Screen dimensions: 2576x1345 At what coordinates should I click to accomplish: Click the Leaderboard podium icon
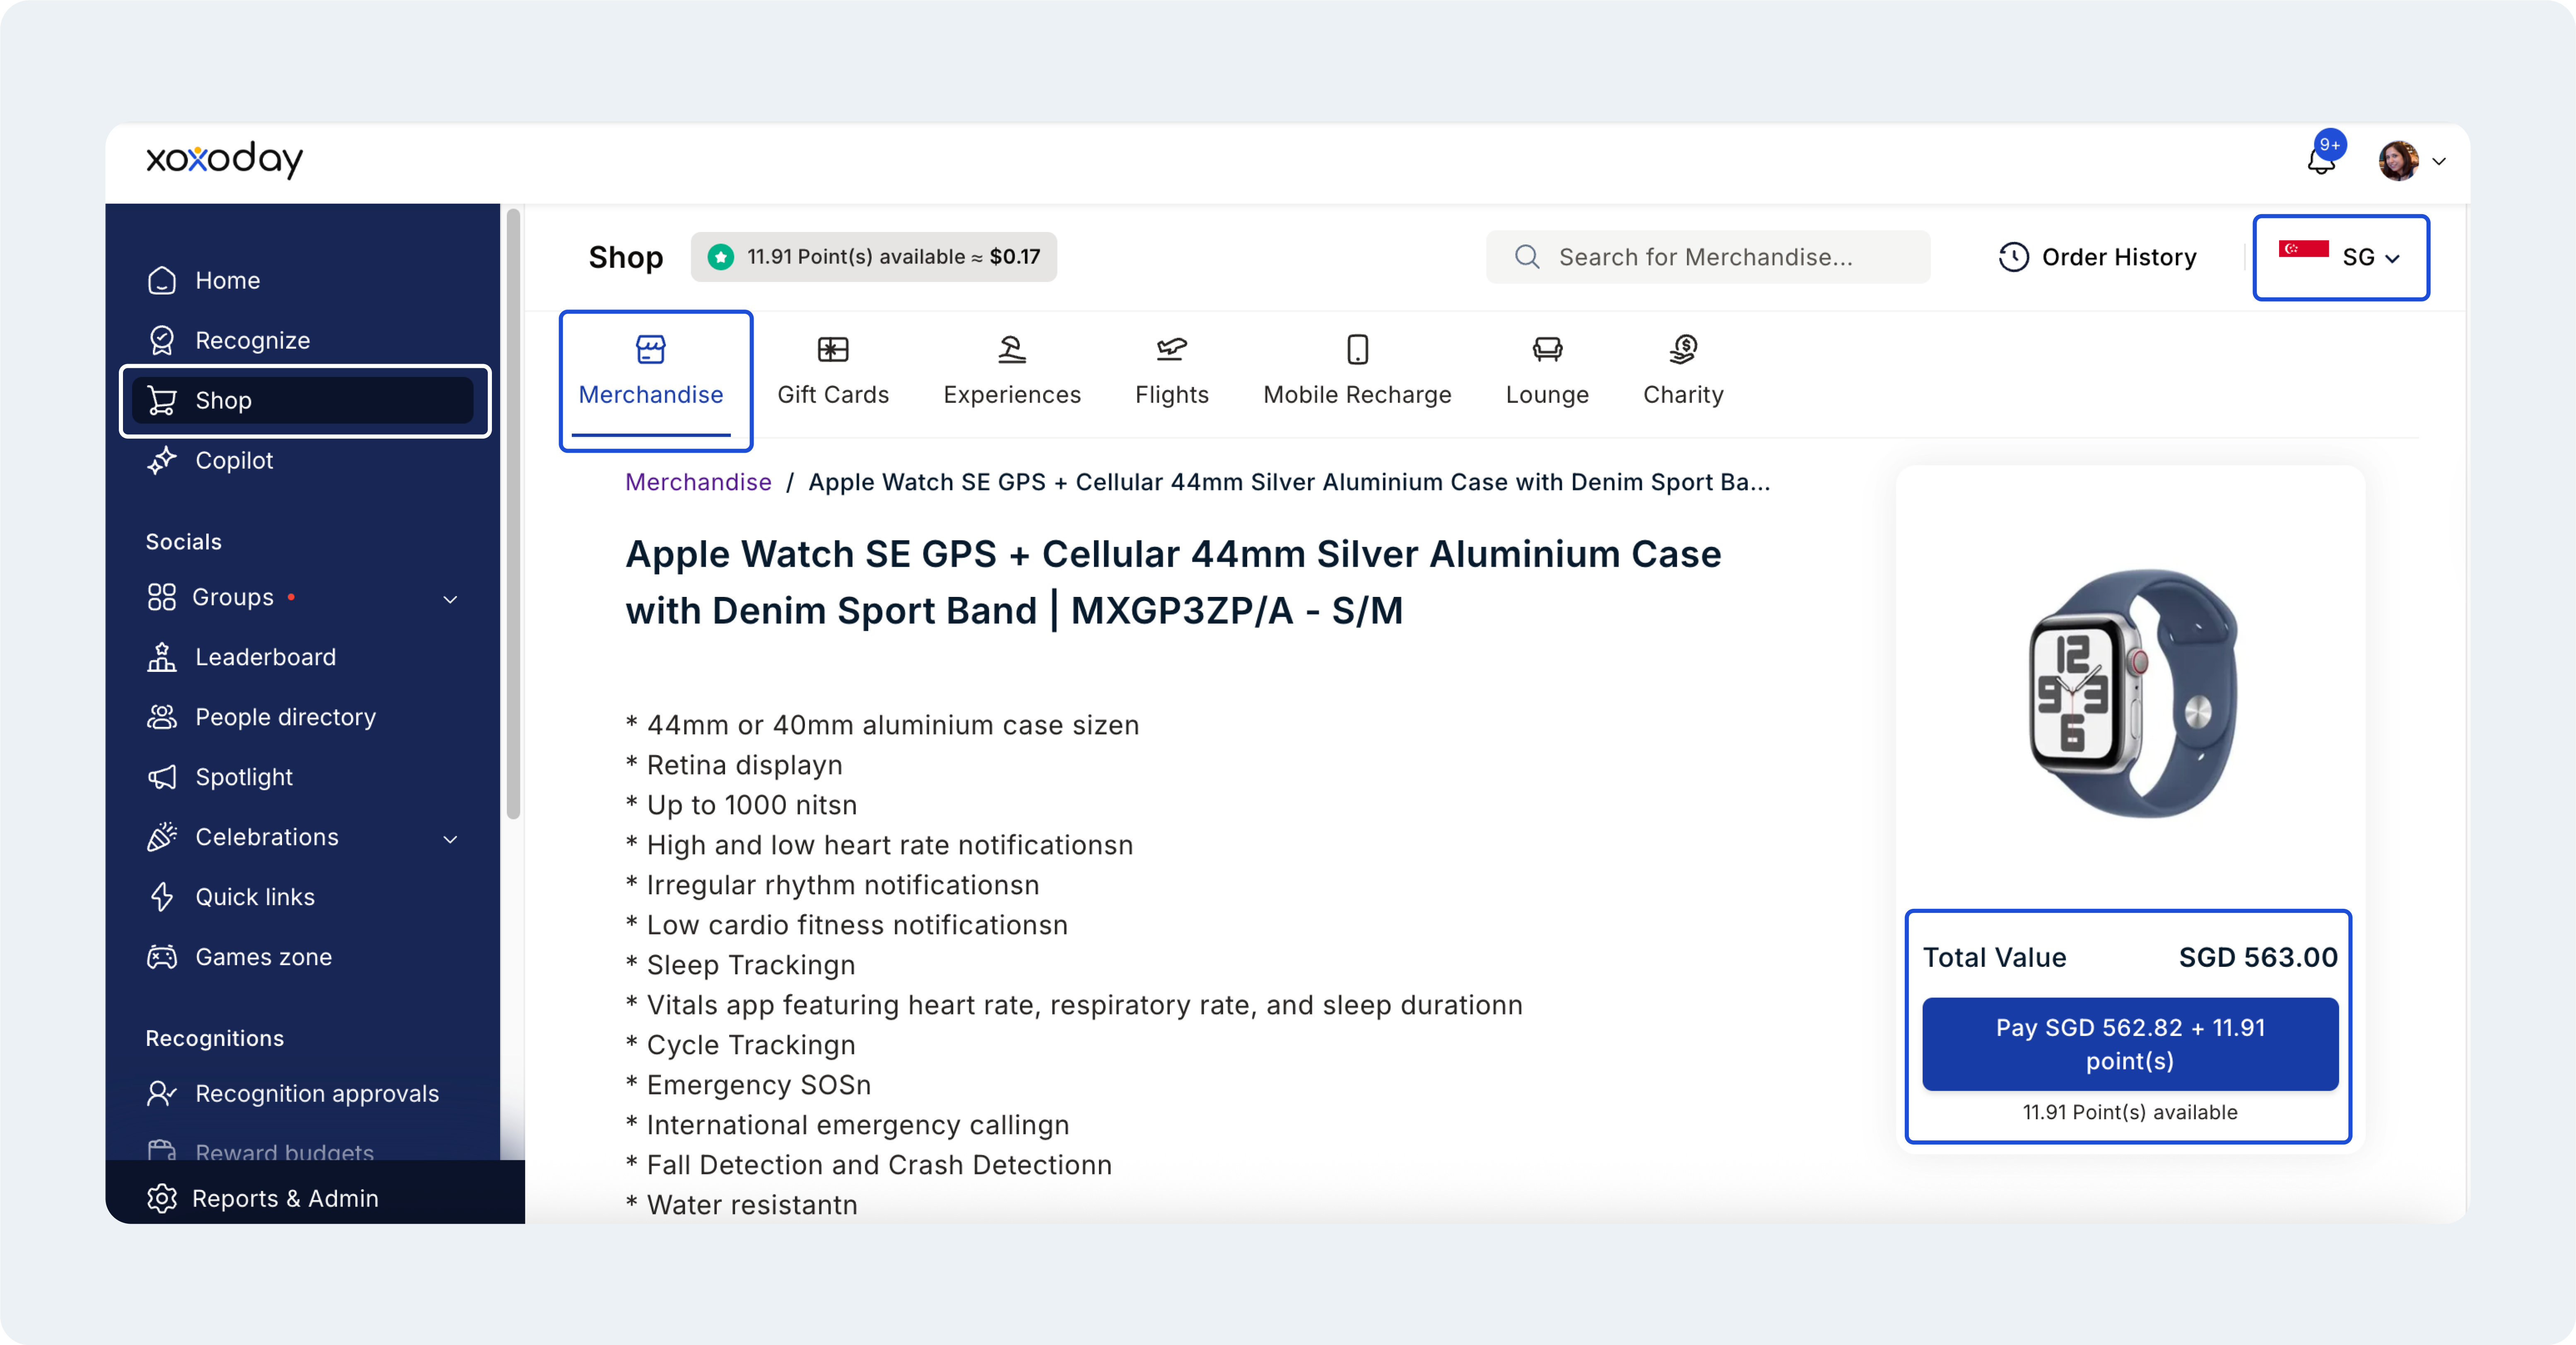[x=162, y=657]
